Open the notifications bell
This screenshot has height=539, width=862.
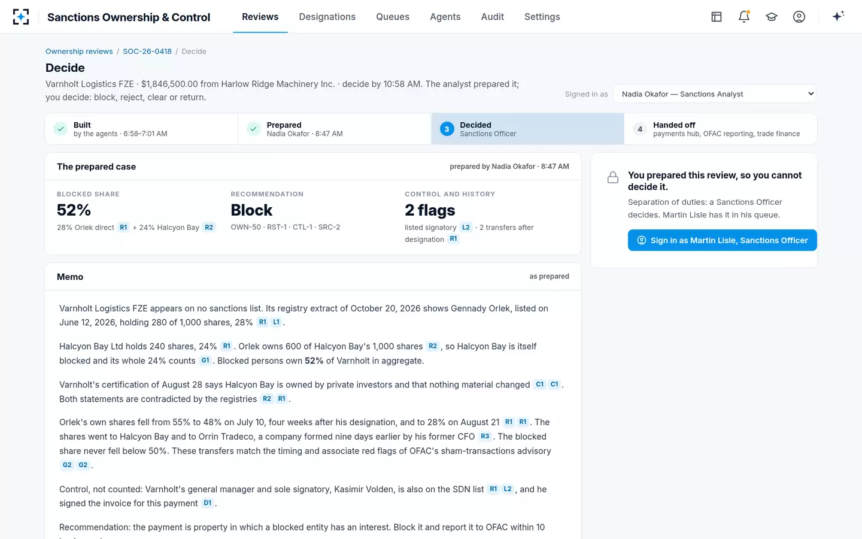point(744,17)
